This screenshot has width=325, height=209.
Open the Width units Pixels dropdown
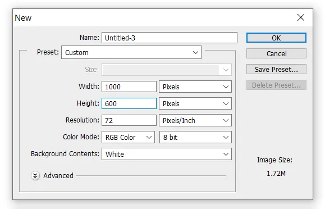click(195, 87)
